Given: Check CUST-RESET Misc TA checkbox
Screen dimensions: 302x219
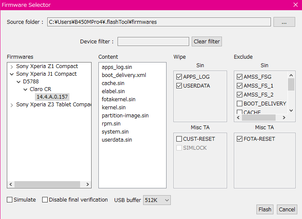Looking at the screenshot, I should 179,139.
